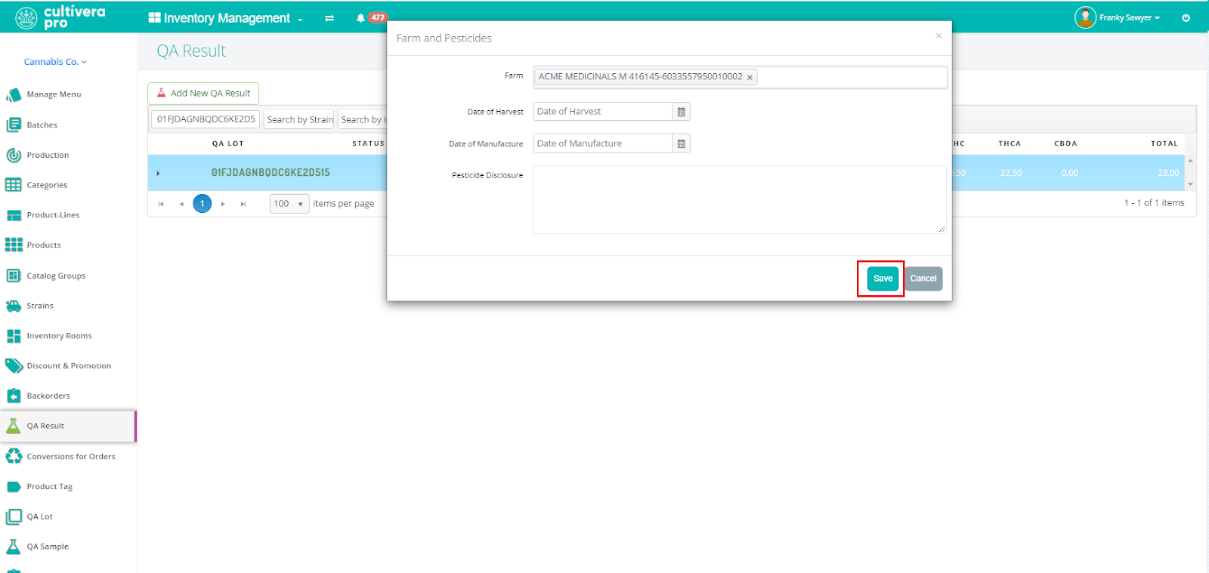Open Batches via its sidebar icon
Image resolution: width=1209 pixels, height=573 pixels.
14,125
